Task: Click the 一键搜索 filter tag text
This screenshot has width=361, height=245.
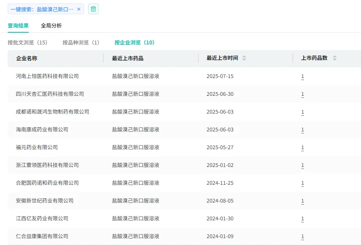Action: (42, 9)
